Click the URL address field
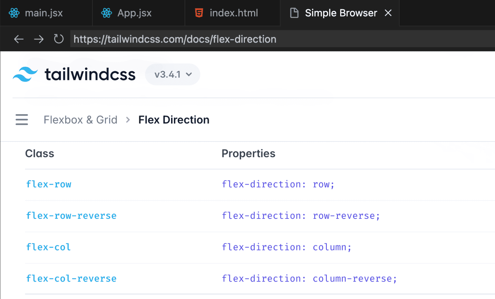 282,39
